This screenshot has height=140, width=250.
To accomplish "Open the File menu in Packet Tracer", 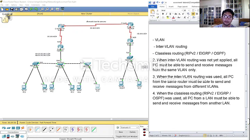I will [2, 5].
